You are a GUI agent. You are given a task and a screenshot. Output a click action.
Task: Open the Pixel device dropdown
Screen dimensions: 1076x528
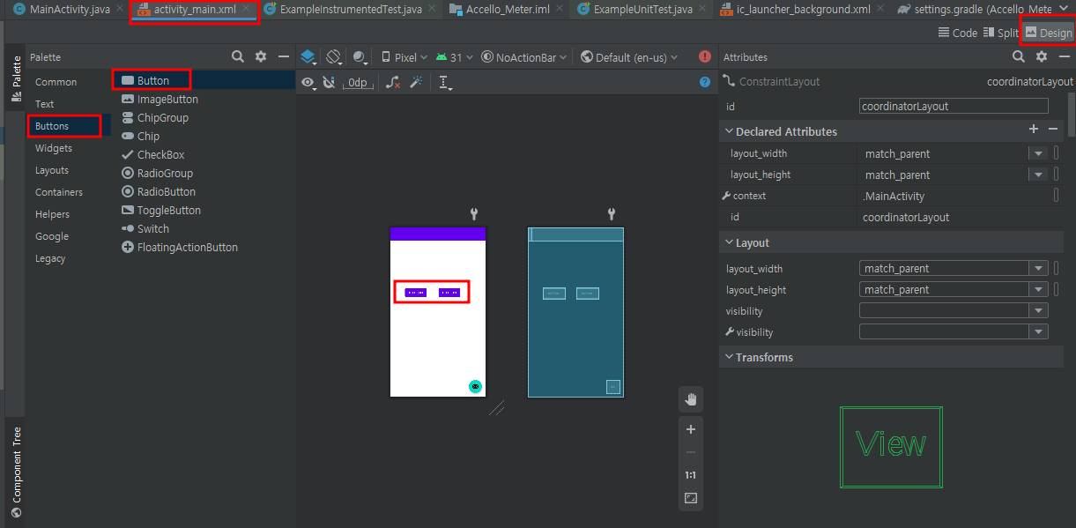coord(404,57)
